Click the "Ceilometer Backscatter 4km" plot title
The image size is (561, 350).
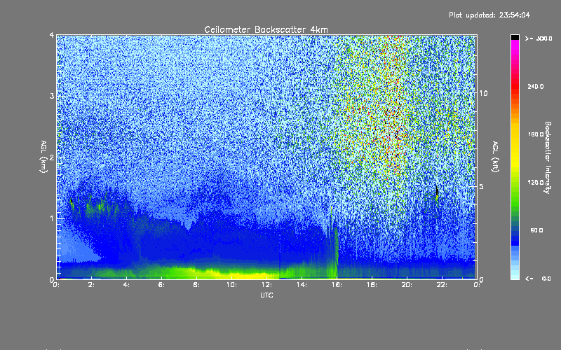pos(266,29)
